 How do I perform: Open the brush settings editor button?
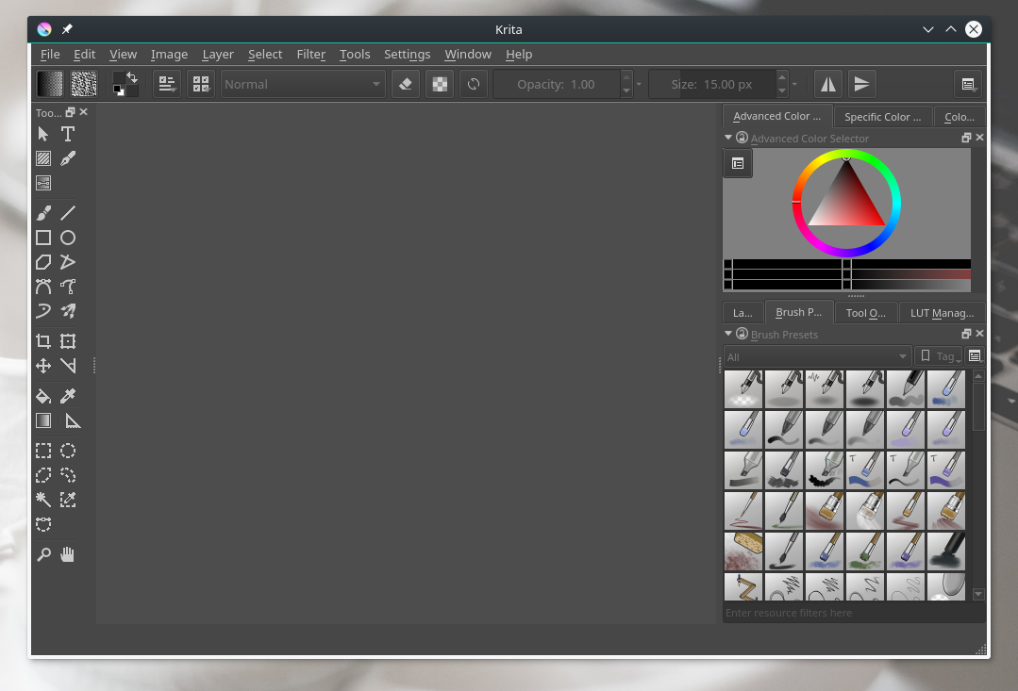coord(167,84)
